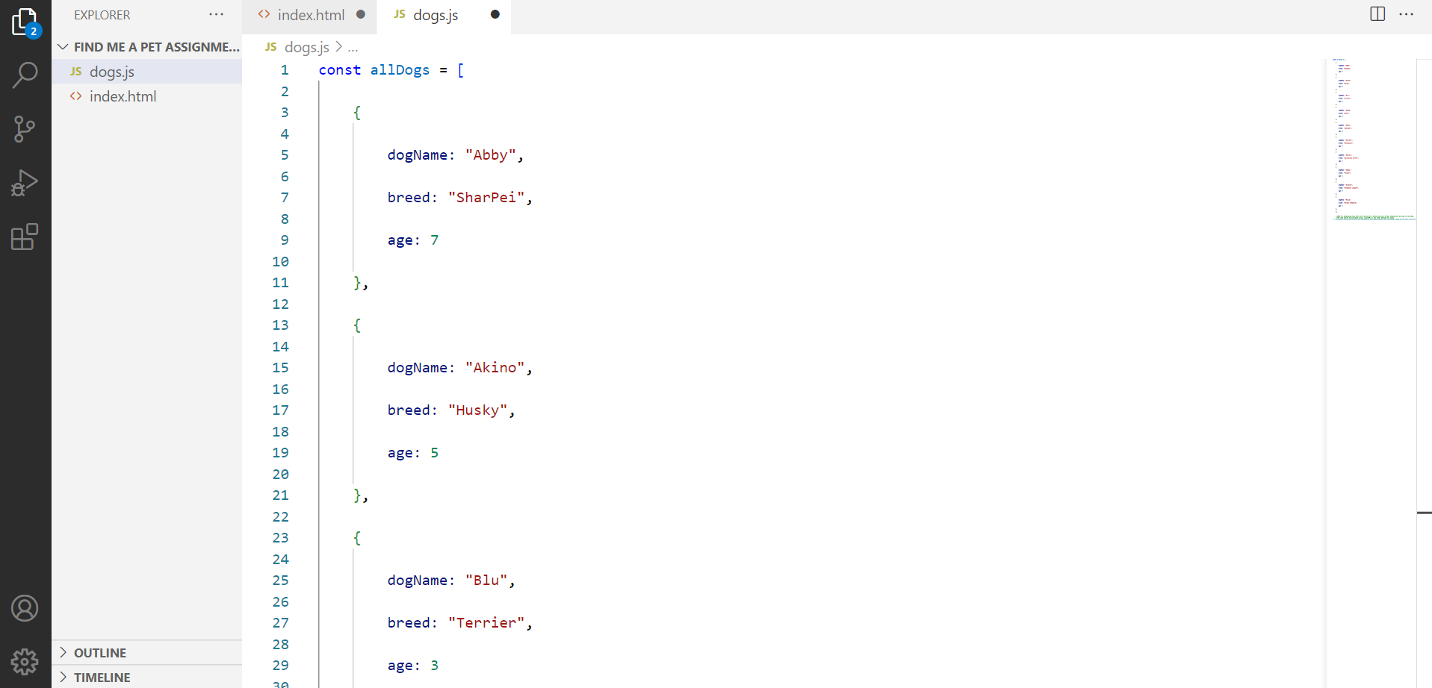Click the opening brace on line 3

click(x=357, y=113)
